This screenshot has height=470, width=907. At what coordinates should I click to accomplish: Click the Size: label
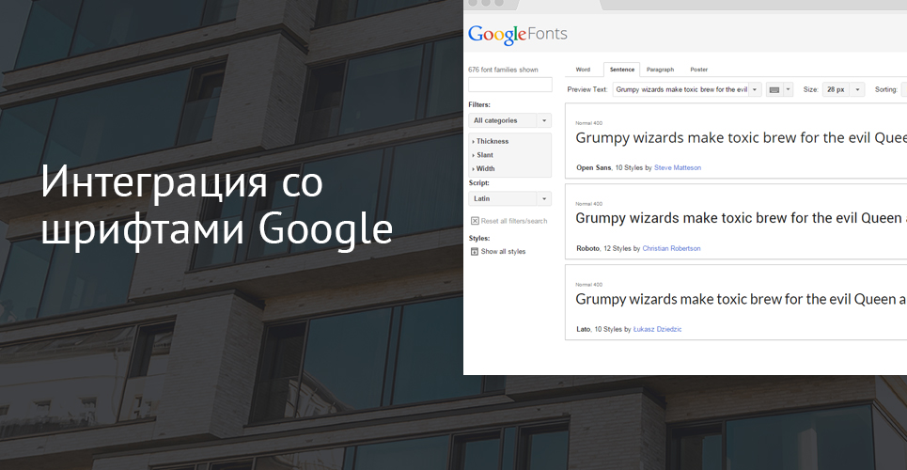[x=810, y=89]
